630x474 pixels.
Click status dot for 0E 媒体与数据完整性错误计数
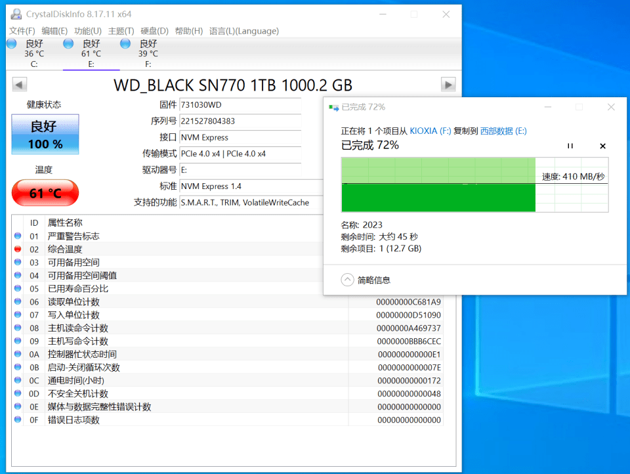(18, 406)
